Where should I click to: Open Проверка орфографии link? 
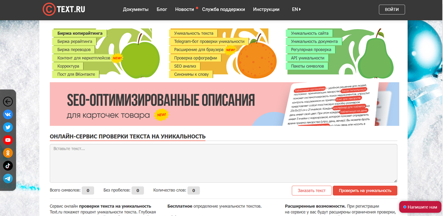(196, 58)
